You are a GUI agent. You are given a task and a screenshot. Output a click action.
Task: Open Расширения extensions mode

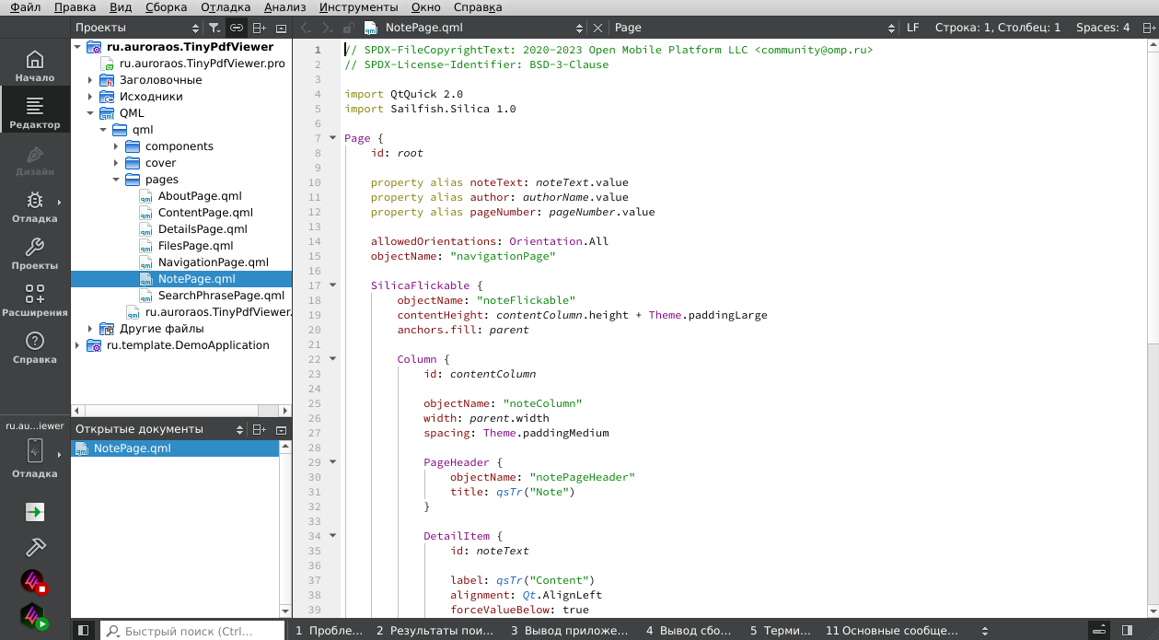(x=35, y=301)
